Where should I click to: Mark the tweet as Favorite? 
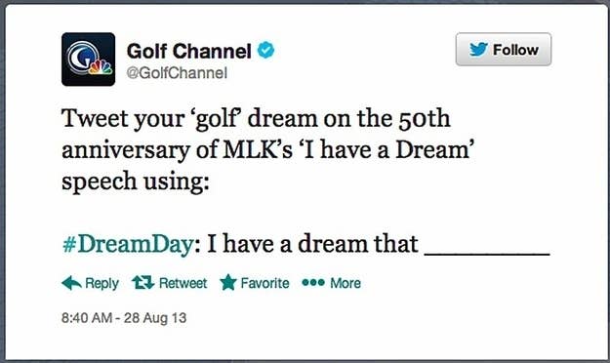coord(264,283)
